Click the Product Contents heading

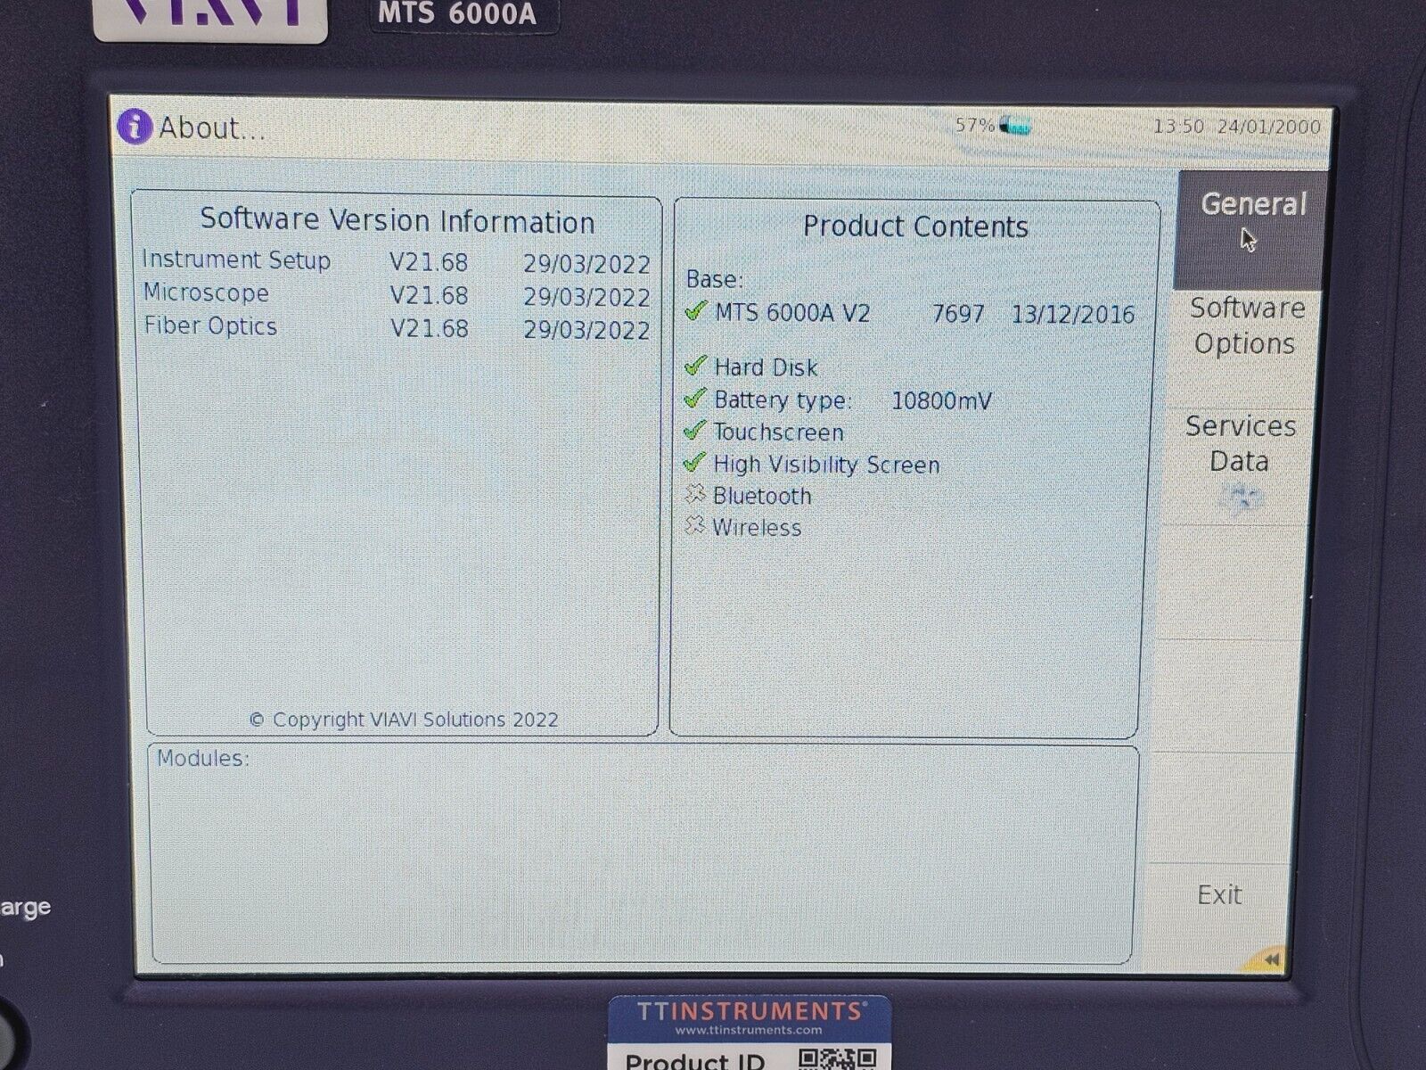915,226
